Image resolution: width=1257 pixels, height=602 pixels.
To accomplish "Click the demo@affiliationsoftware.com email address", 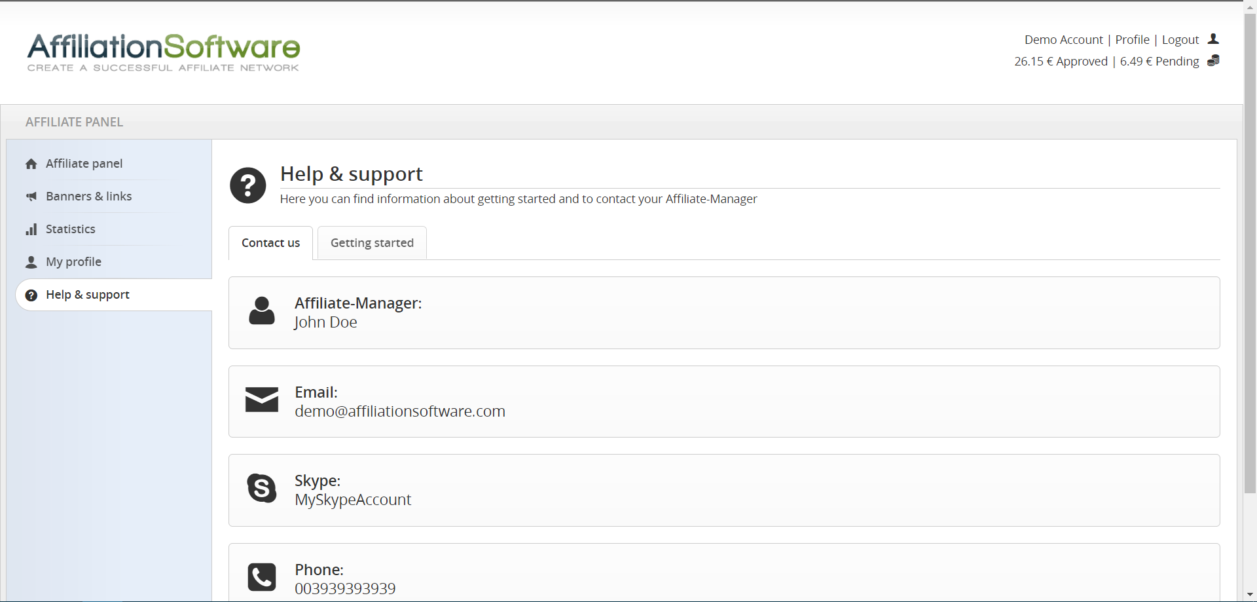I will coord(400,411).
